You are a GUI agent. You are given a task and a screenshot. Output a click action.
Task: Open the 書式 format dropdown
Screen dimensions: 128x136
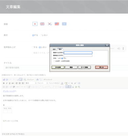(31, 83)
